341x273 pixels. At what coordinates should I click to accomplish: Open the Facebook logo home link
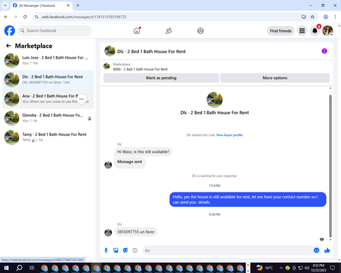pyautogui.click(x=10, y=31)
